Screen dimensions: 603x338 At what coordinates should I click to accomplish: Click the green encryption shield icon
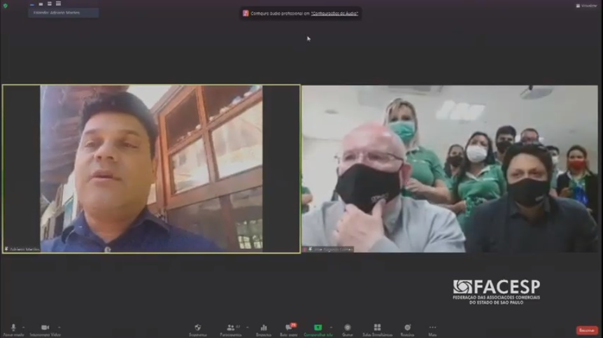5,6
